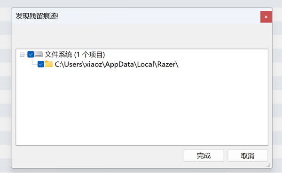Click the drive icon beside 文件系统

click(x=39, y=54)
